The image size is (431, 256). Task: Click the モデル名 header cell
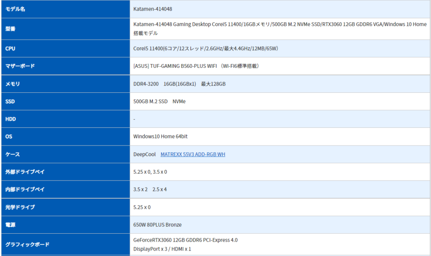[15, 9]
